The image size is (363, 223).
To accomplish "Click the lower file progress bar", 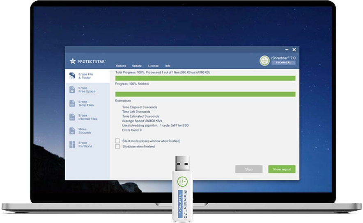I will pyautogui.click(x=205, y=94).
